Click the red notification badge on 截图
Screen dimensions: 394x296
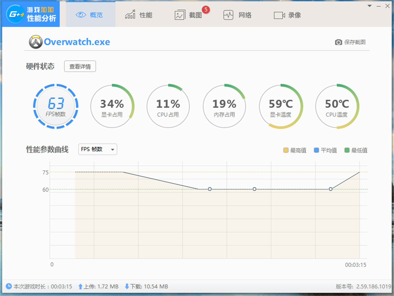pyautogui.click(x=206, y=10)
